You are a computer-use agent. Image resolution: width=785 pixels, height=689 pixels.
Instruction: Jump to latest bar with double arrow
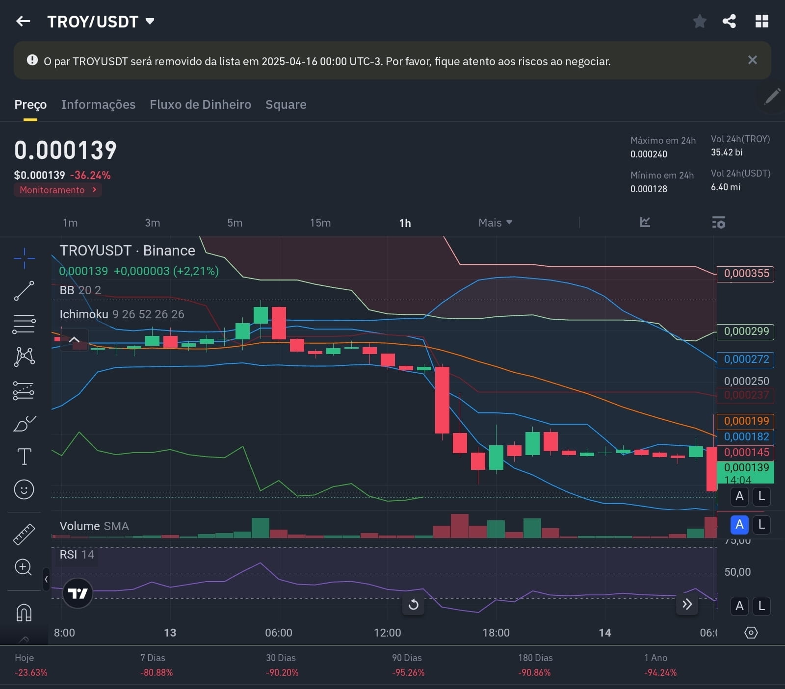pos(687,604)
